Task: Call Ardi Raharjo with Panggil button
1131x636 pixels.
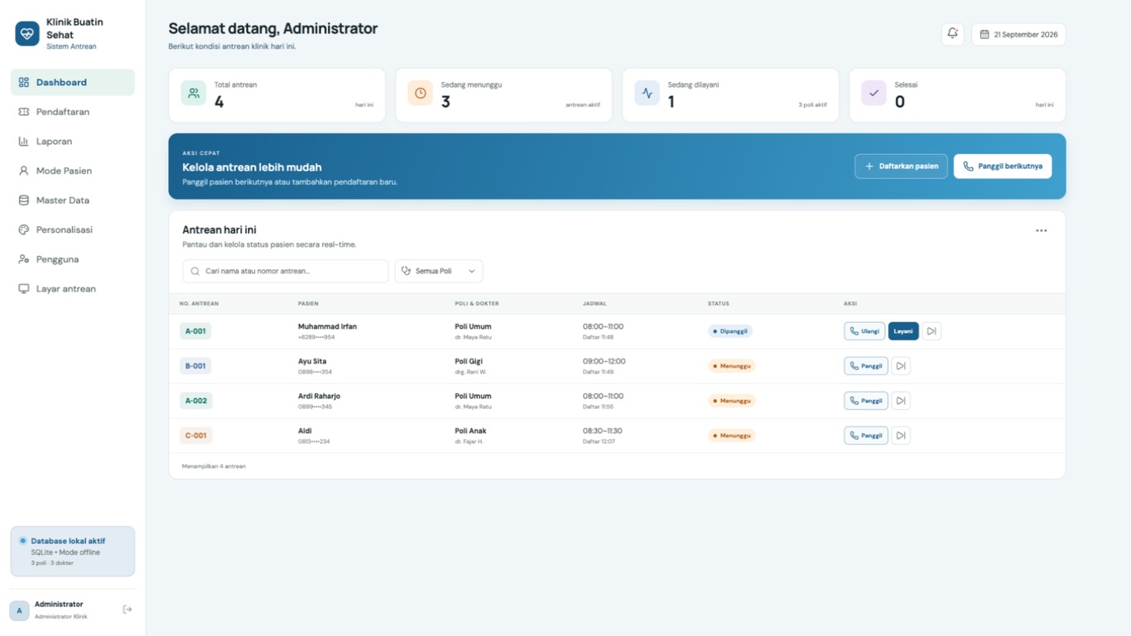Action: (x=866, y=401)
